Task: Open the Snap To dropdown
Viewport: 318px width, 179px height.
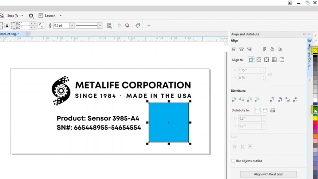Action: tap(22, 16)
